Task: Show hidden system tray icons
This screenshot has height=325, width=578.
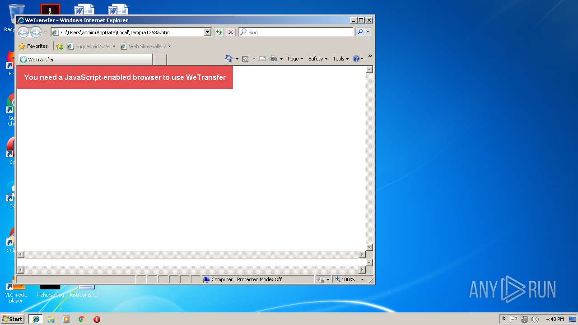Action: (504, 319)
